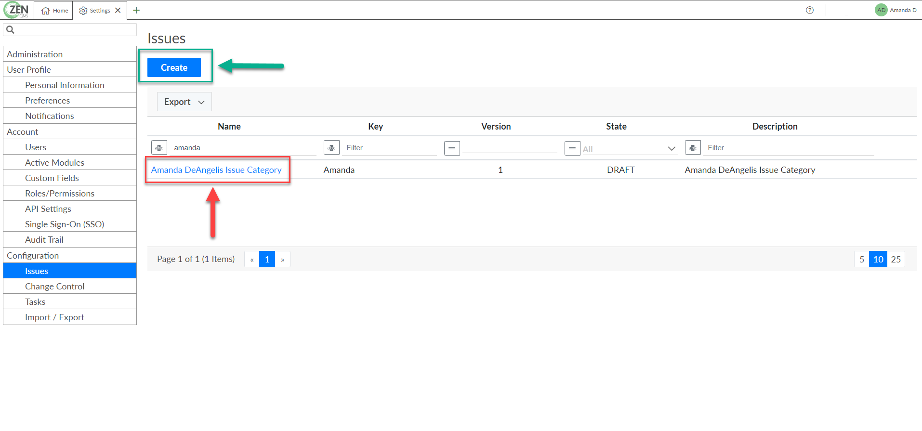Expand the Export dropdown
Viewport: 922px width, 431px height.
(184, 102)
